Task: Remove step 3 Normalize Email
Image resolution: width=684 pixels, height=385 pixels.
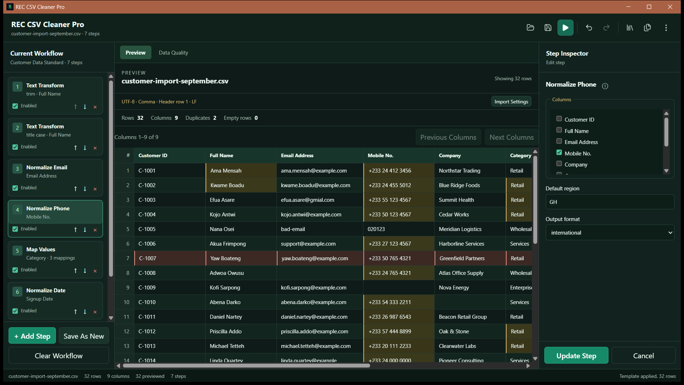Action: 95,189
